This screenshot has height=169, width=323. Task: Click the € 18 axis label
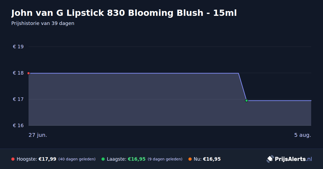click(18, 73)
